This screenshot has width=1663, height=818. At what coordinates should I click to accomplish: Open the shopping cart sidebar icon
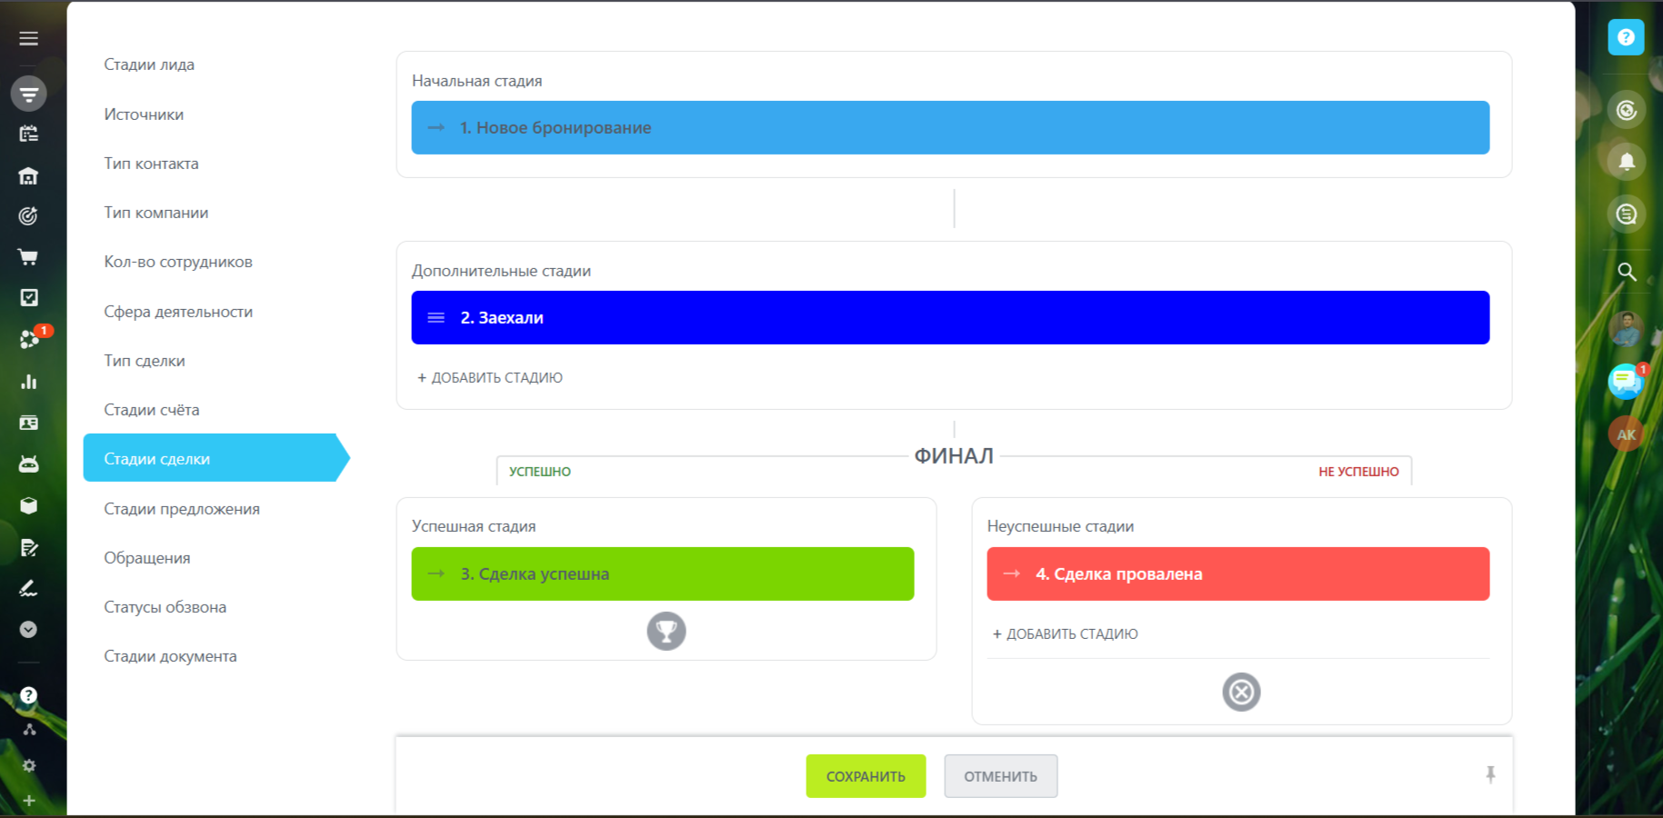pyautogui.click(x=29, y=257)
